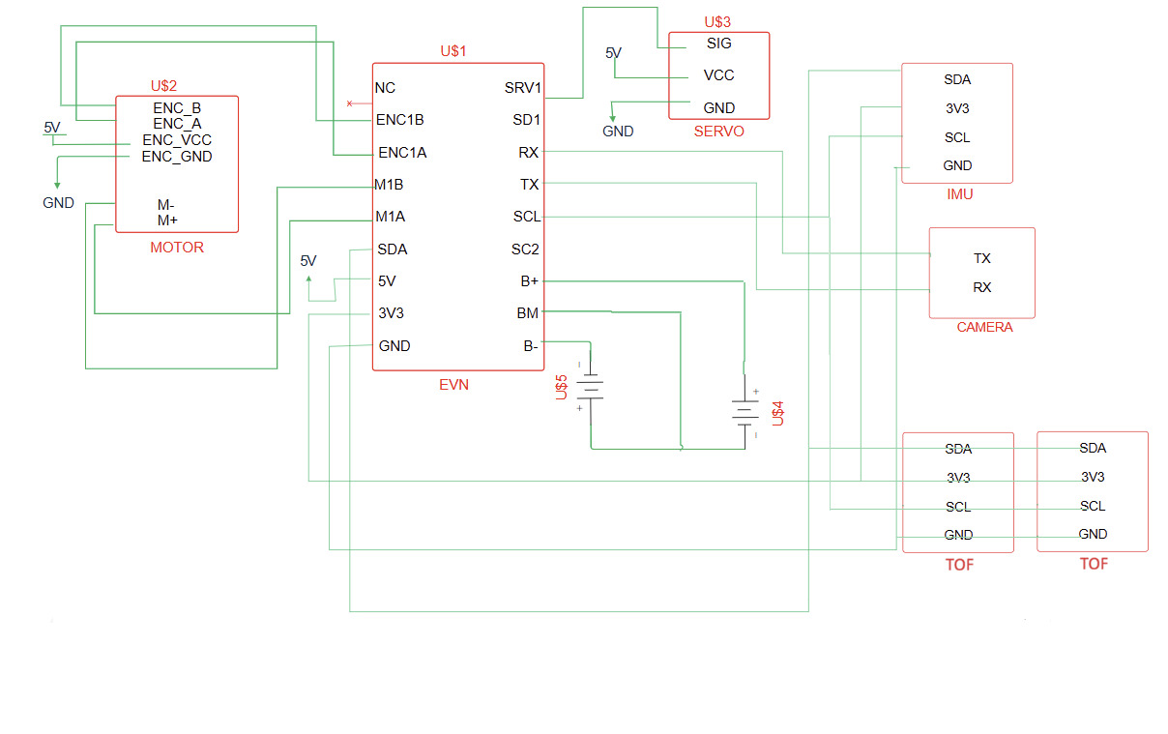The width and height of the screenshot is (1168, 734).
Task: Select the 3V3 pin on EVN block
Action: coord(390,313)
